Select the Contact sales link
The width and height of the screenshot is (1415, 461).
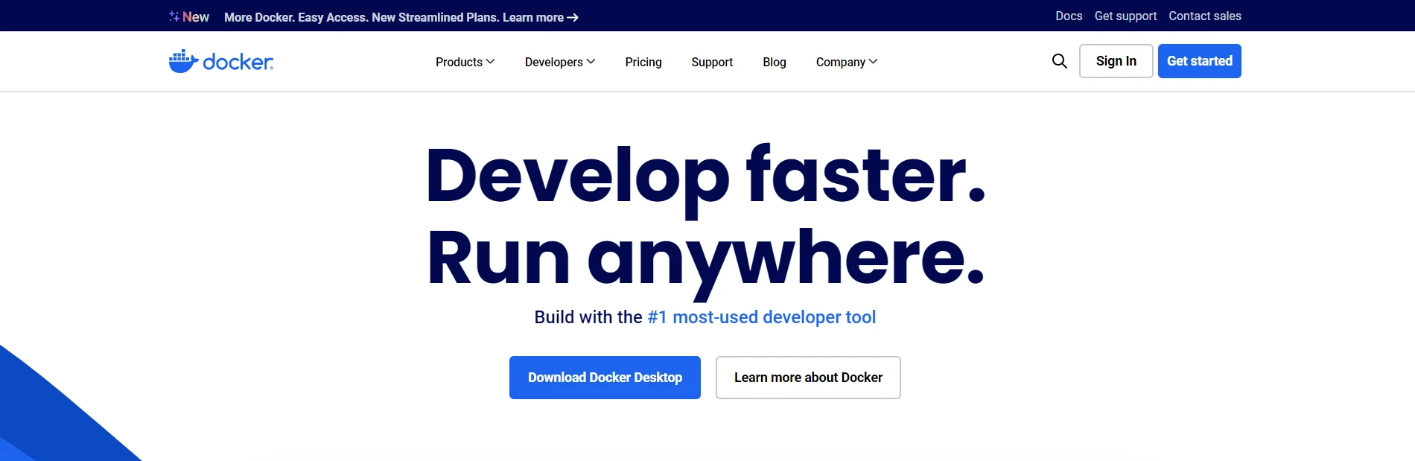(x=1204, y=16)
